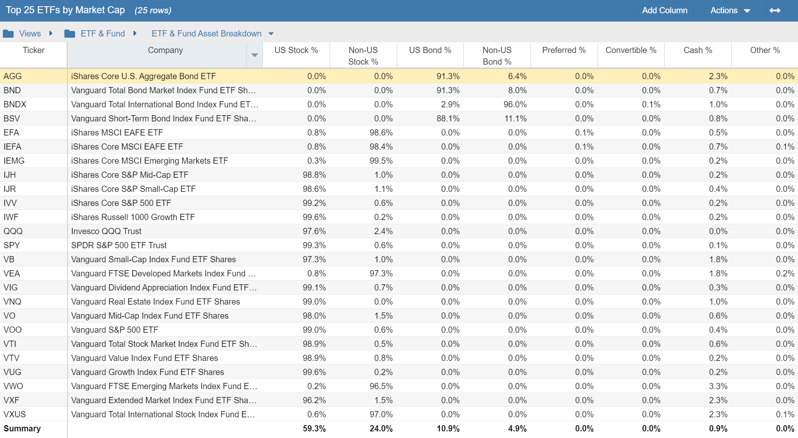Select the VTV ticker cell

coord(34,358)
